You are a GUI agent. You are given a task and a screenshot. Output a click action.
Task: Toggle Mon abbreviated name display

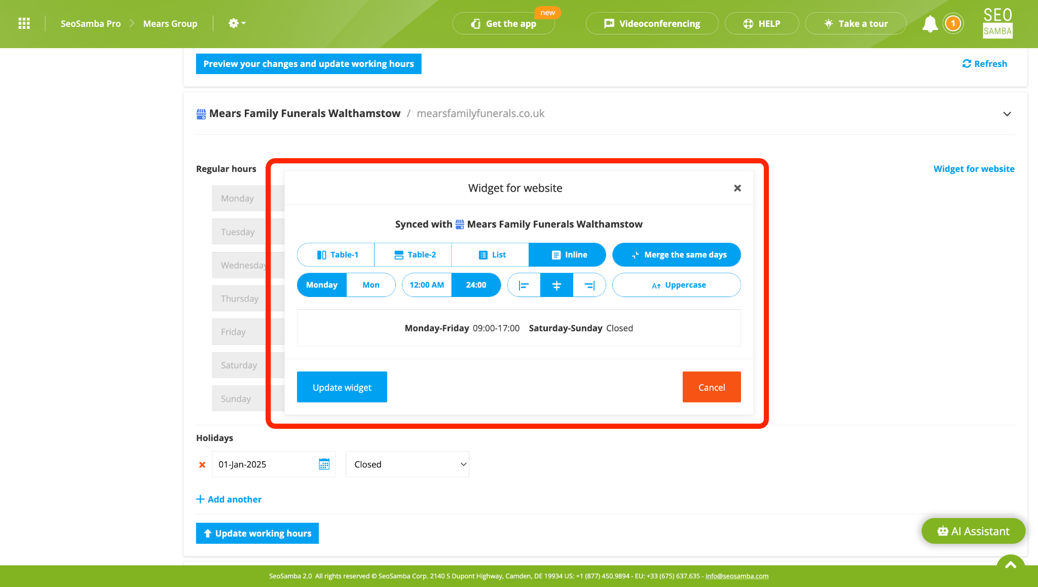pyautogui.click(x=370, y=284)
